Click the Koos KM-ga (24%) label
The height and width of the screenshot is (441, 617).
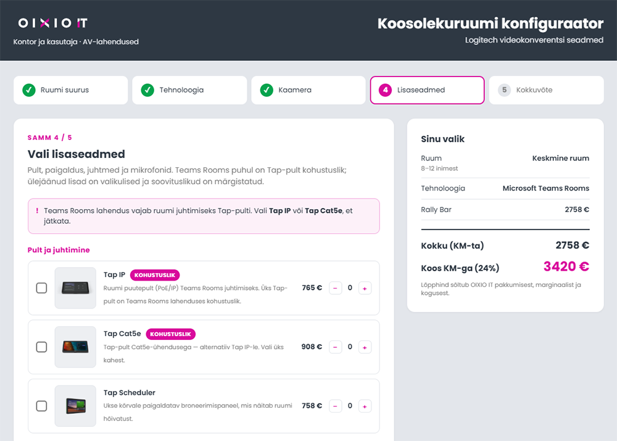coord(460,268)
